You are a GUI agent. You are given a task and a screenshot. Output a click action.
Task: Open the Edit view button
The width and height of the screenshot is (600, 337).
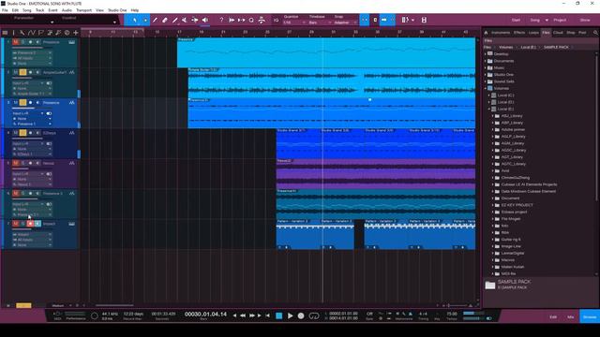pyautogui.click(x=553, y=317)
